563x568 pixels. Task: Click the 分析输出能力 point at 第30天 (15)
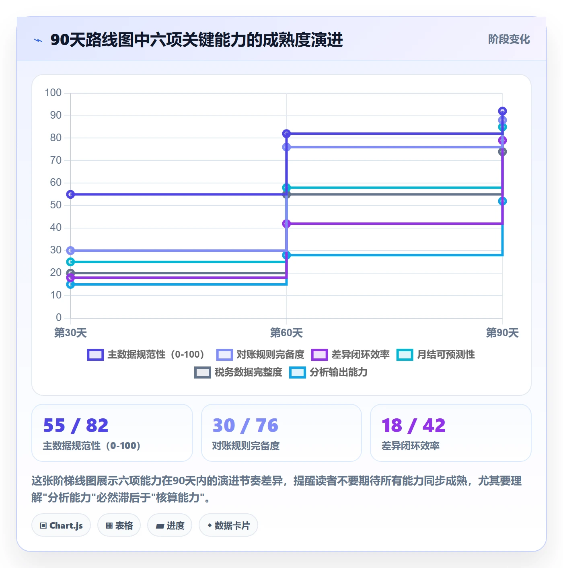pyautogui.click(x=70, y=284)
